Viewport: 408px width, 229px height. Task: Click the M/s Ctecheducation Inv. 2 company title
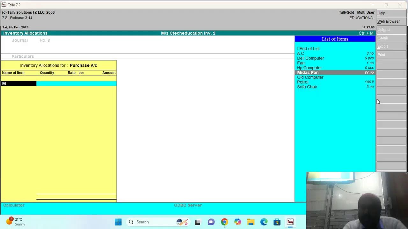(188, 33)
